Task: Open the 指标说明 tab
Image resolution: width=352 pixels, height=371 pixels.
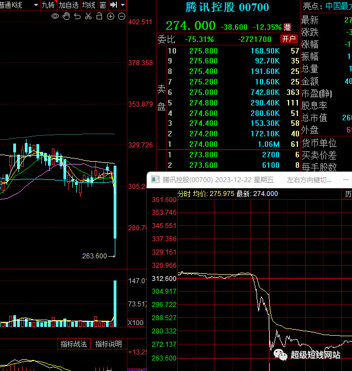Action: 108,344
